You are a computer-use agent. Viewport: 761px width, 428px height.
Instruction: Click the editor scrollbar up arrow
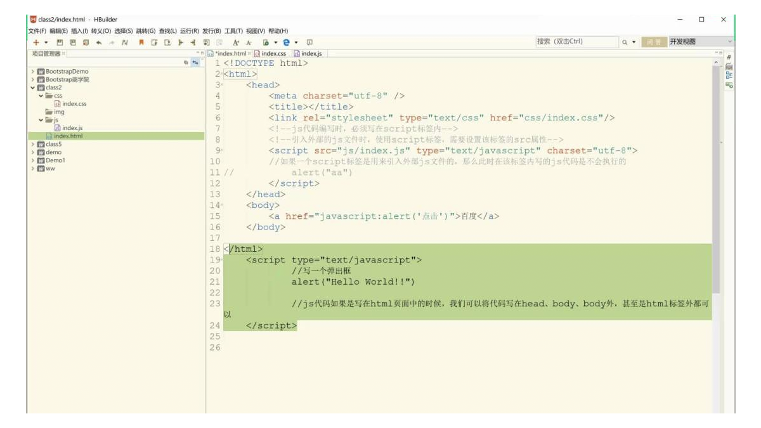point(716,63)
